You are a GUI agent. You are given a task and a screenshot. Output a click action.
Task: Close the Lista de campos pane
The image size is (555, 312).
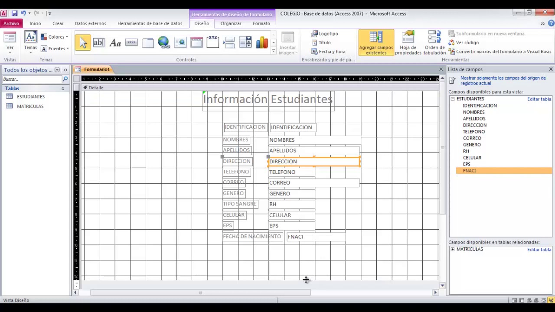(x=551, y=69)
